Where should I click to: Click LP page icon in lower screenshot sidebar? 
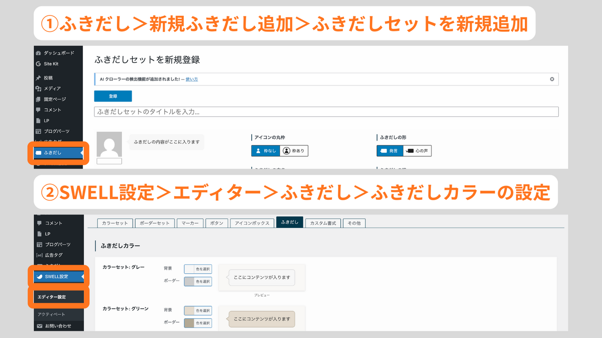pos(39,234)
